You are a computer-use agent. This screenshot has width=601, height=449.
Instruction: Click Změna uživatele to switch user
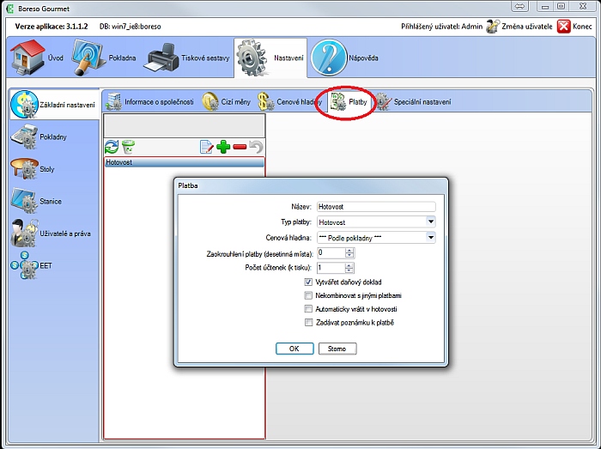(519, 27)
